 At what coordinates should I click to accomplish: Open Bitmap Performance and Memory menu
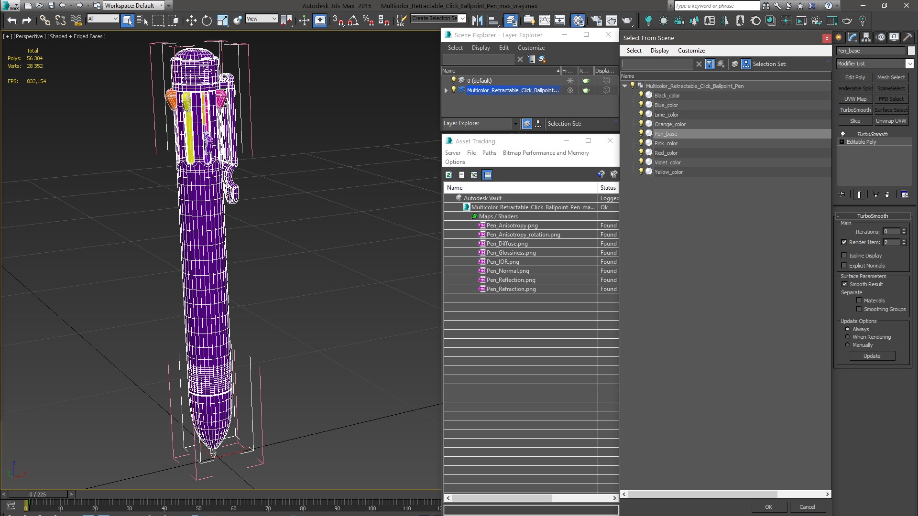point(546,153)
